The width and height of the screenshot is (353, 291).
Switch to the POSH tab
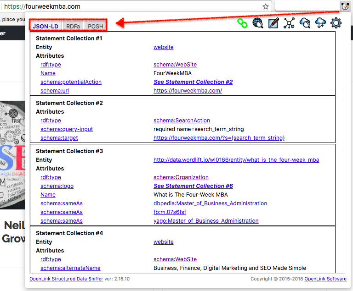[x=96, y=26]
